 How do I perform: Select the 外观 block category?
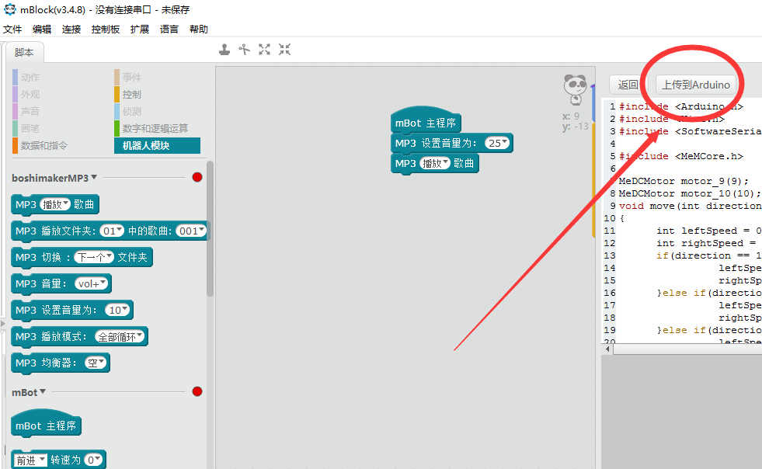coord(30,94)
